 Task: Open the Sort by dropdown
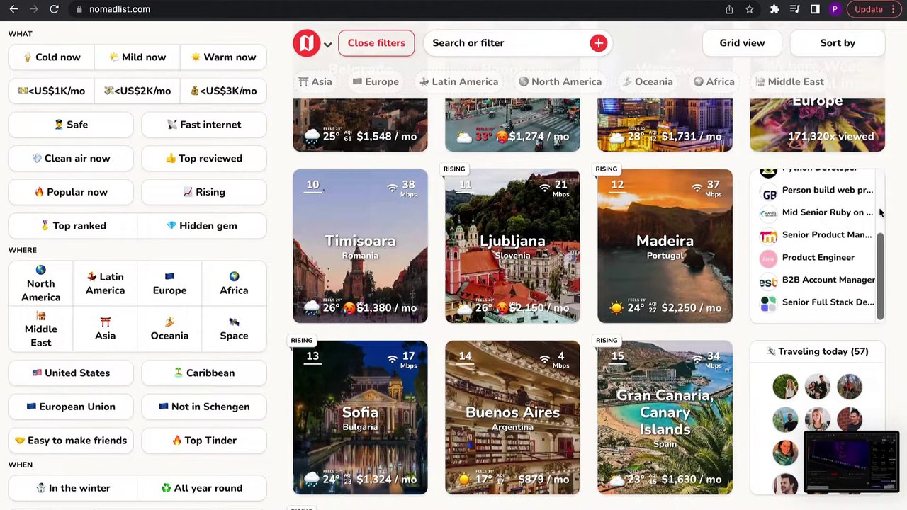pos(838,43)
